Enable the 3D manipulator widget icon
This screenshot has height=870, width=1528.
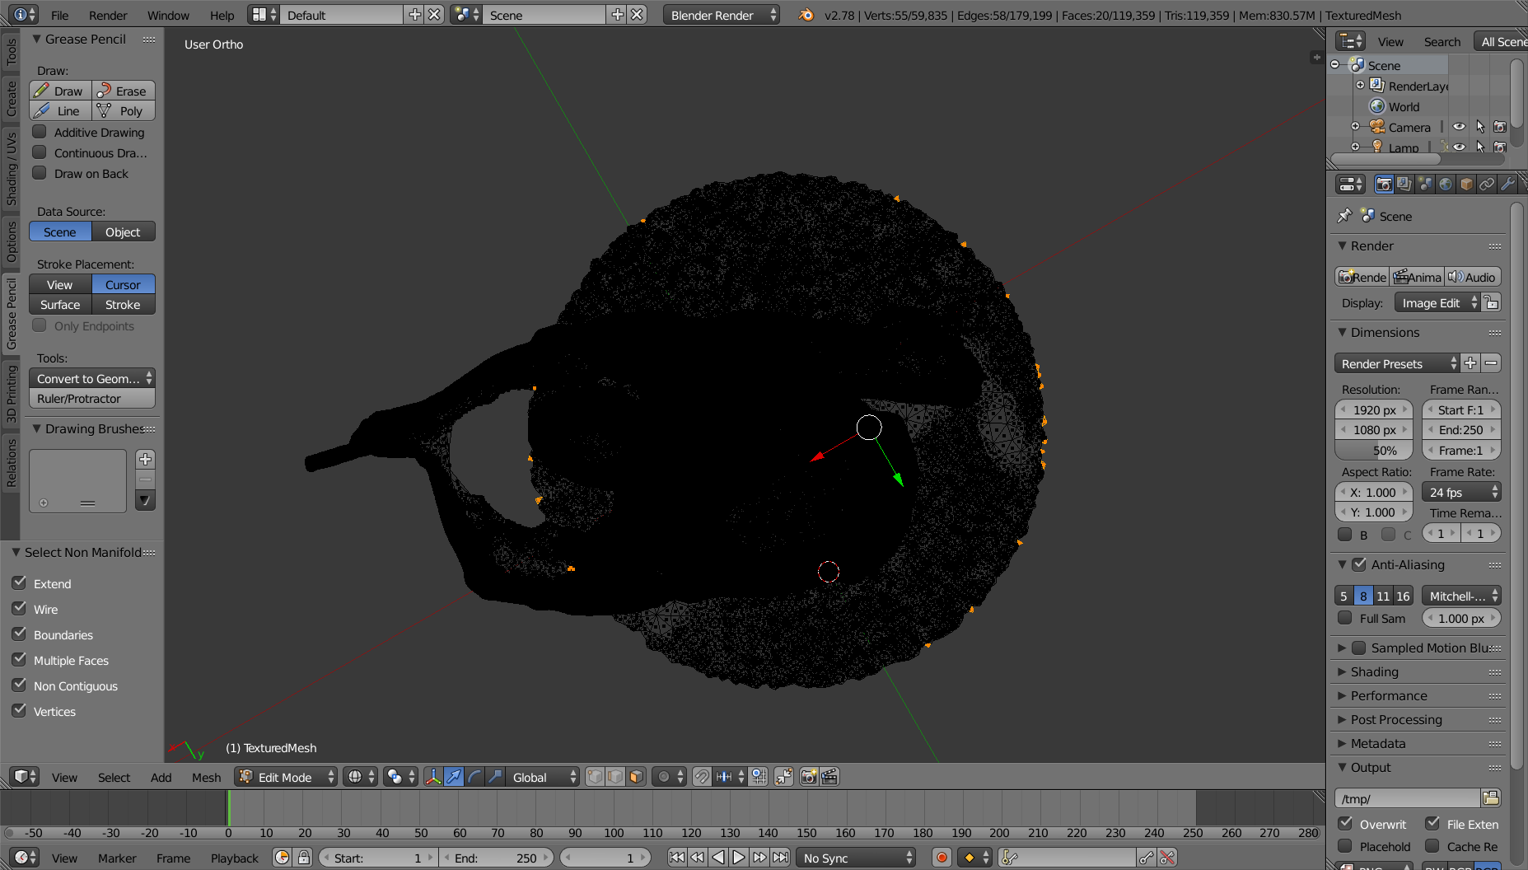tap(433, 777)
